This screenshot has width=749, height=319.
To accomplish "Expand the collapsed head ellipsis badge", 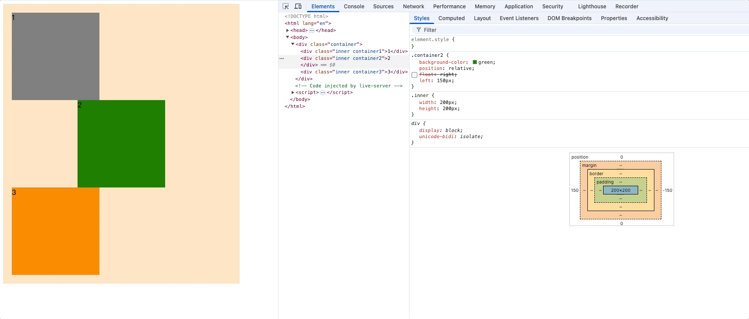I will pyautogui.click(x=312, y=31).
